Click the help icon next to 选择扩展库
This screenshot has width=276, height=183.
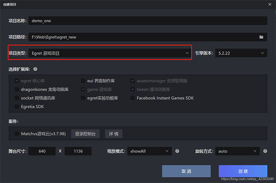(x=35, y=69)
